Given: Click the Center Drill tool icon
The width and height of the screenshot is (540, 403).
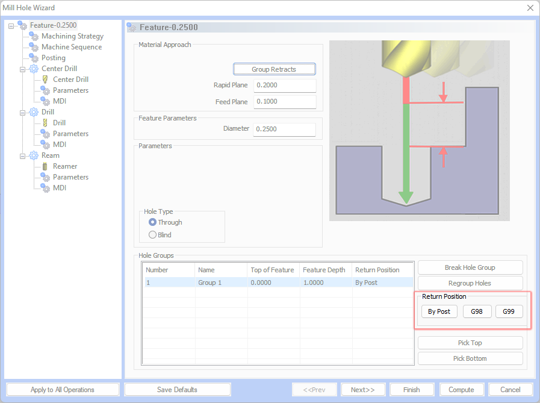Looking at the screenshot, I should coord(45,80).
